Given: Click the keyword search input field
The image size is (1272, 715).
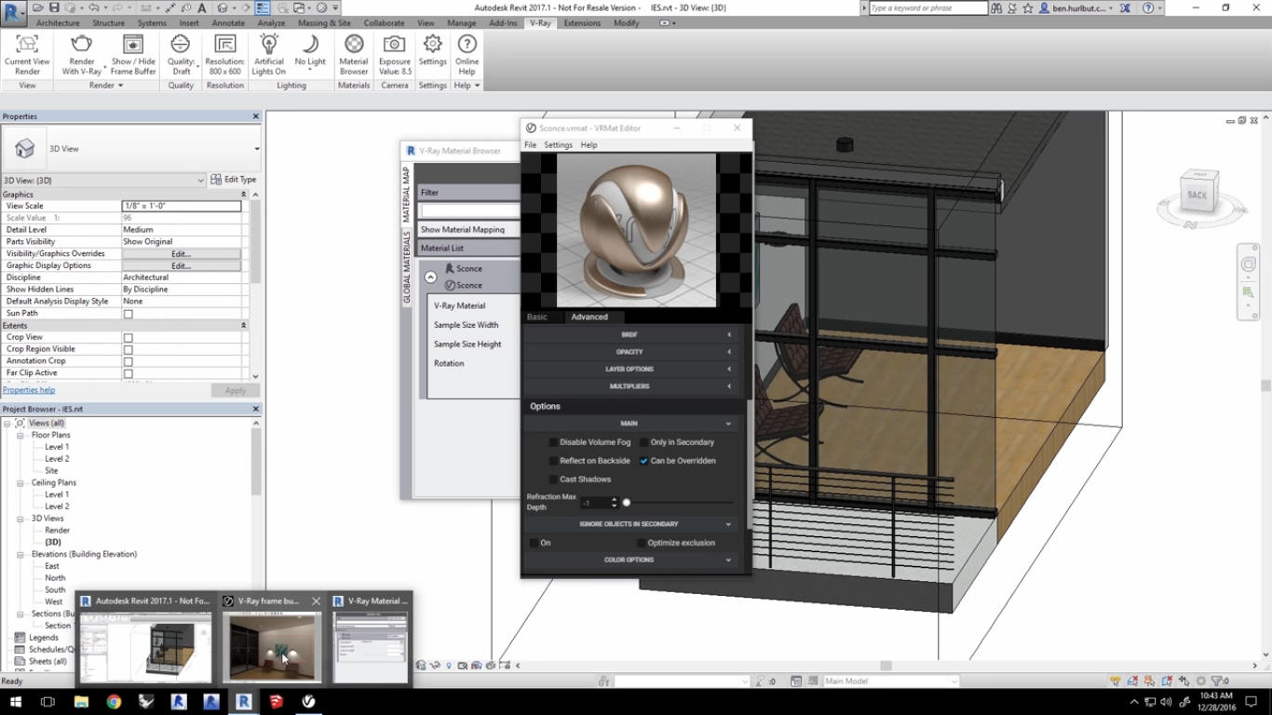Looking at the screenshot, I should pos(928,7).
